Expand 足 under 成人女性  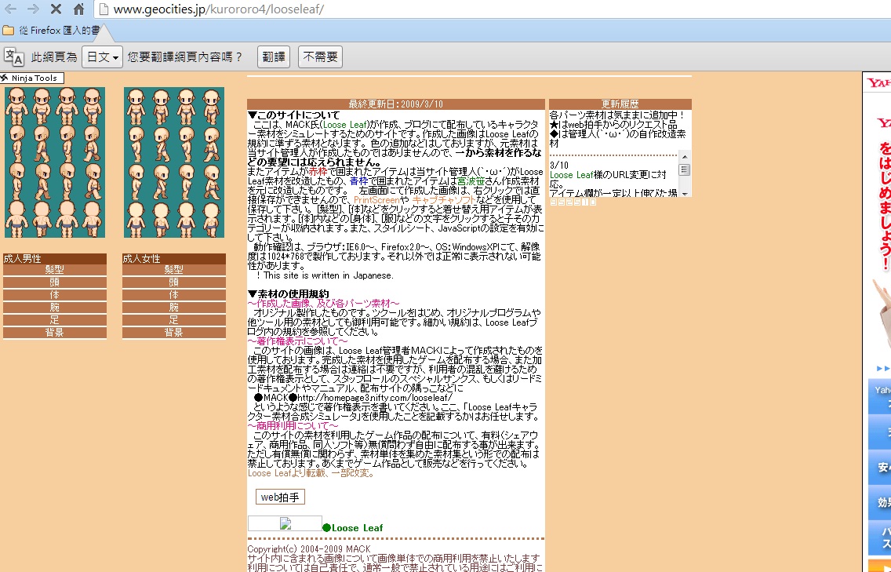pyautogui.click(x=174, y=319)
